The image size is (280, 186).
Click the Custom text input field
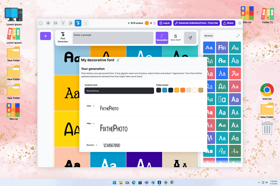(119, 91)
